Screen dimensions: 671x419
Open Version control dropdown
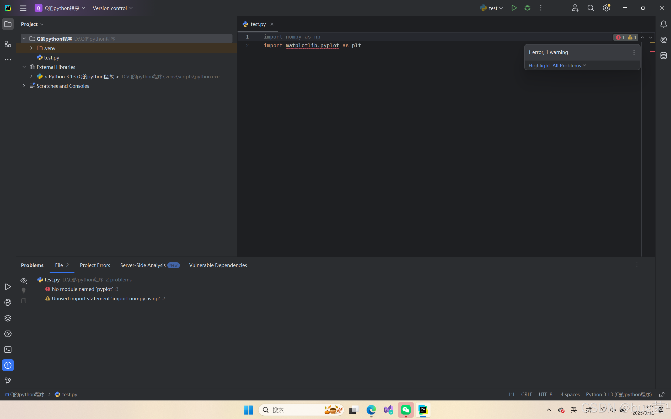tap(112, 8)
